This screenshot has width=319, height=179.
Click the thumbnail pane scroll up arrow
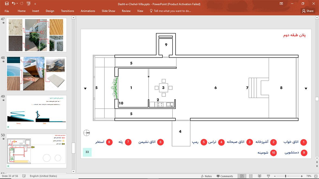point(74,18)
